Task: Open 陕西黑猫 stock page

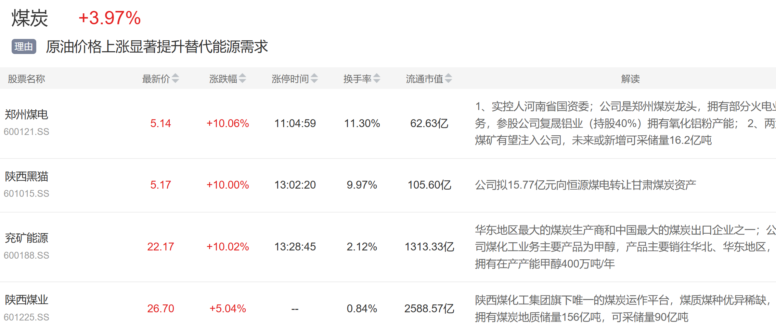Action: tap(26, 177)
